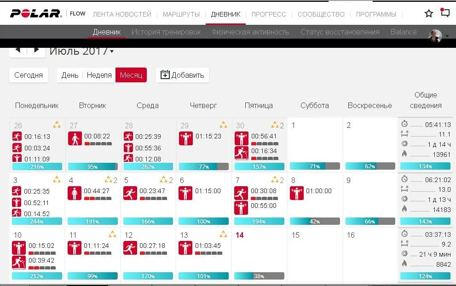Screen dimensions: 456x286
Task: Open strength session 00:56:41 on the 30th
Action: (x=256, y=138)
